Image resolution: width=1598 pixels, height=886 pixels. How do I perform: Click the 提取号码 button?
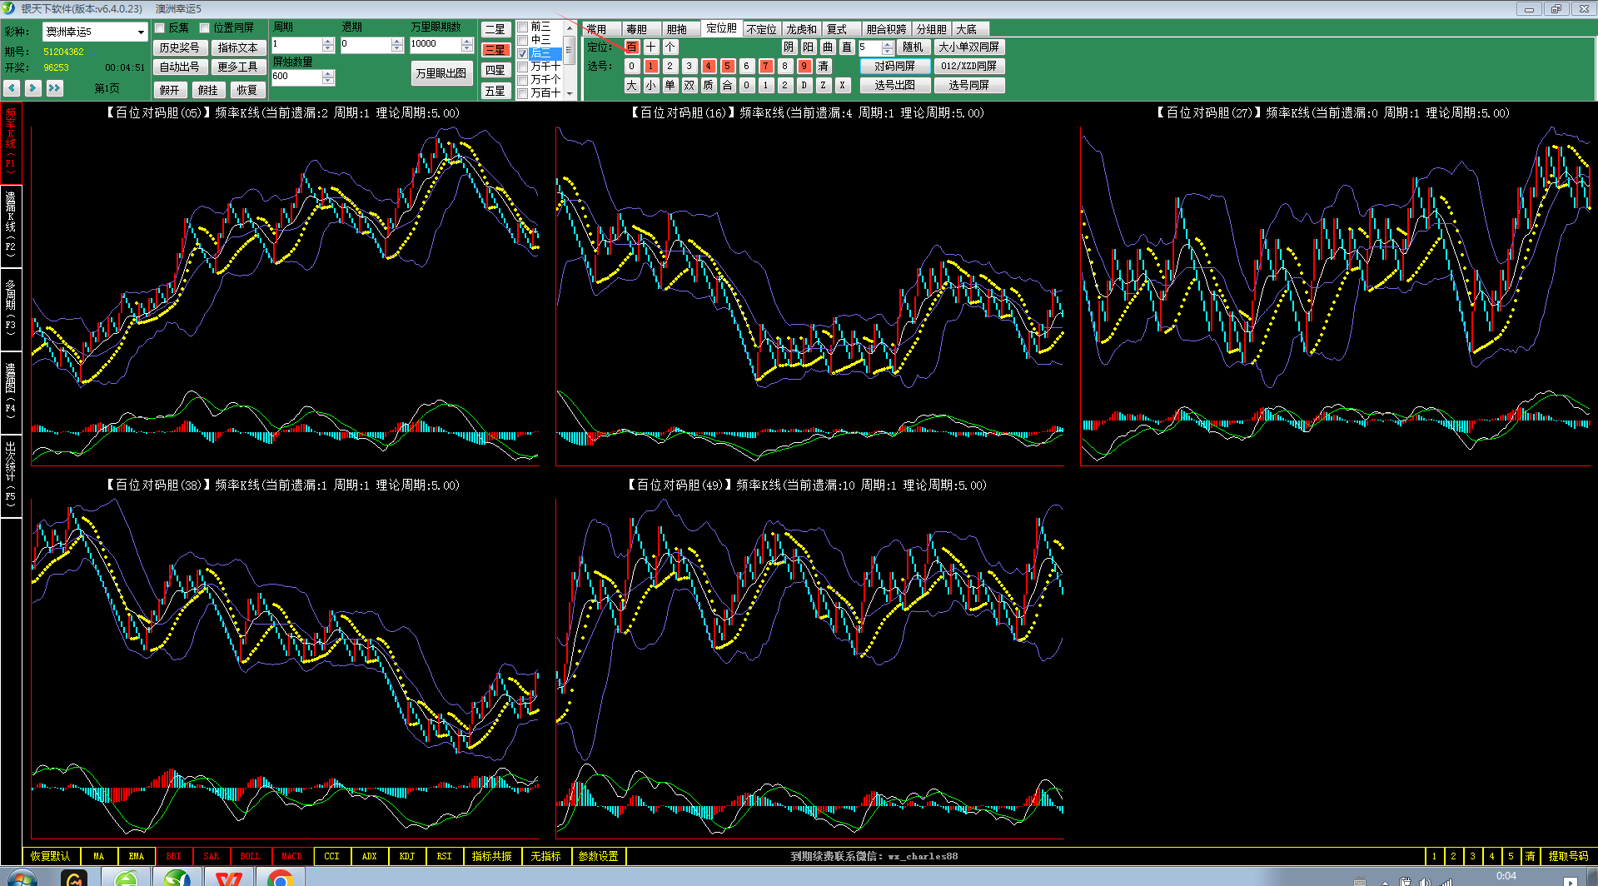pos(1568,856)
